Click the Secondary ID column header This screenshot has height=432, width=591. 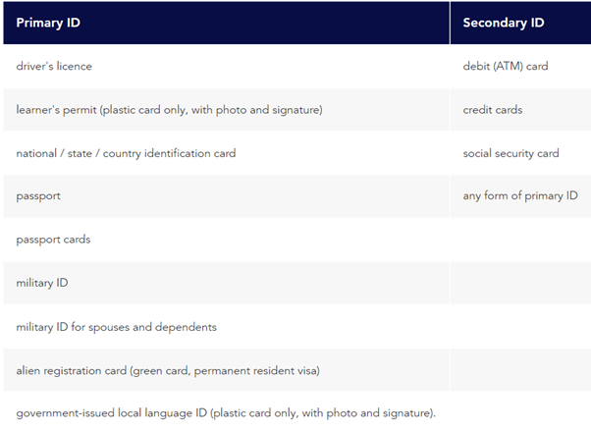pyautogui.click(x=503, y=23)
